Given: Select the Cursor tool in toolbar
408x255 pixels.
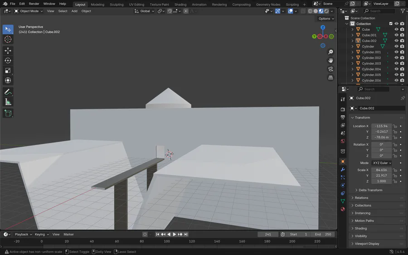Looking at the screenshot, I should [8, 39].
